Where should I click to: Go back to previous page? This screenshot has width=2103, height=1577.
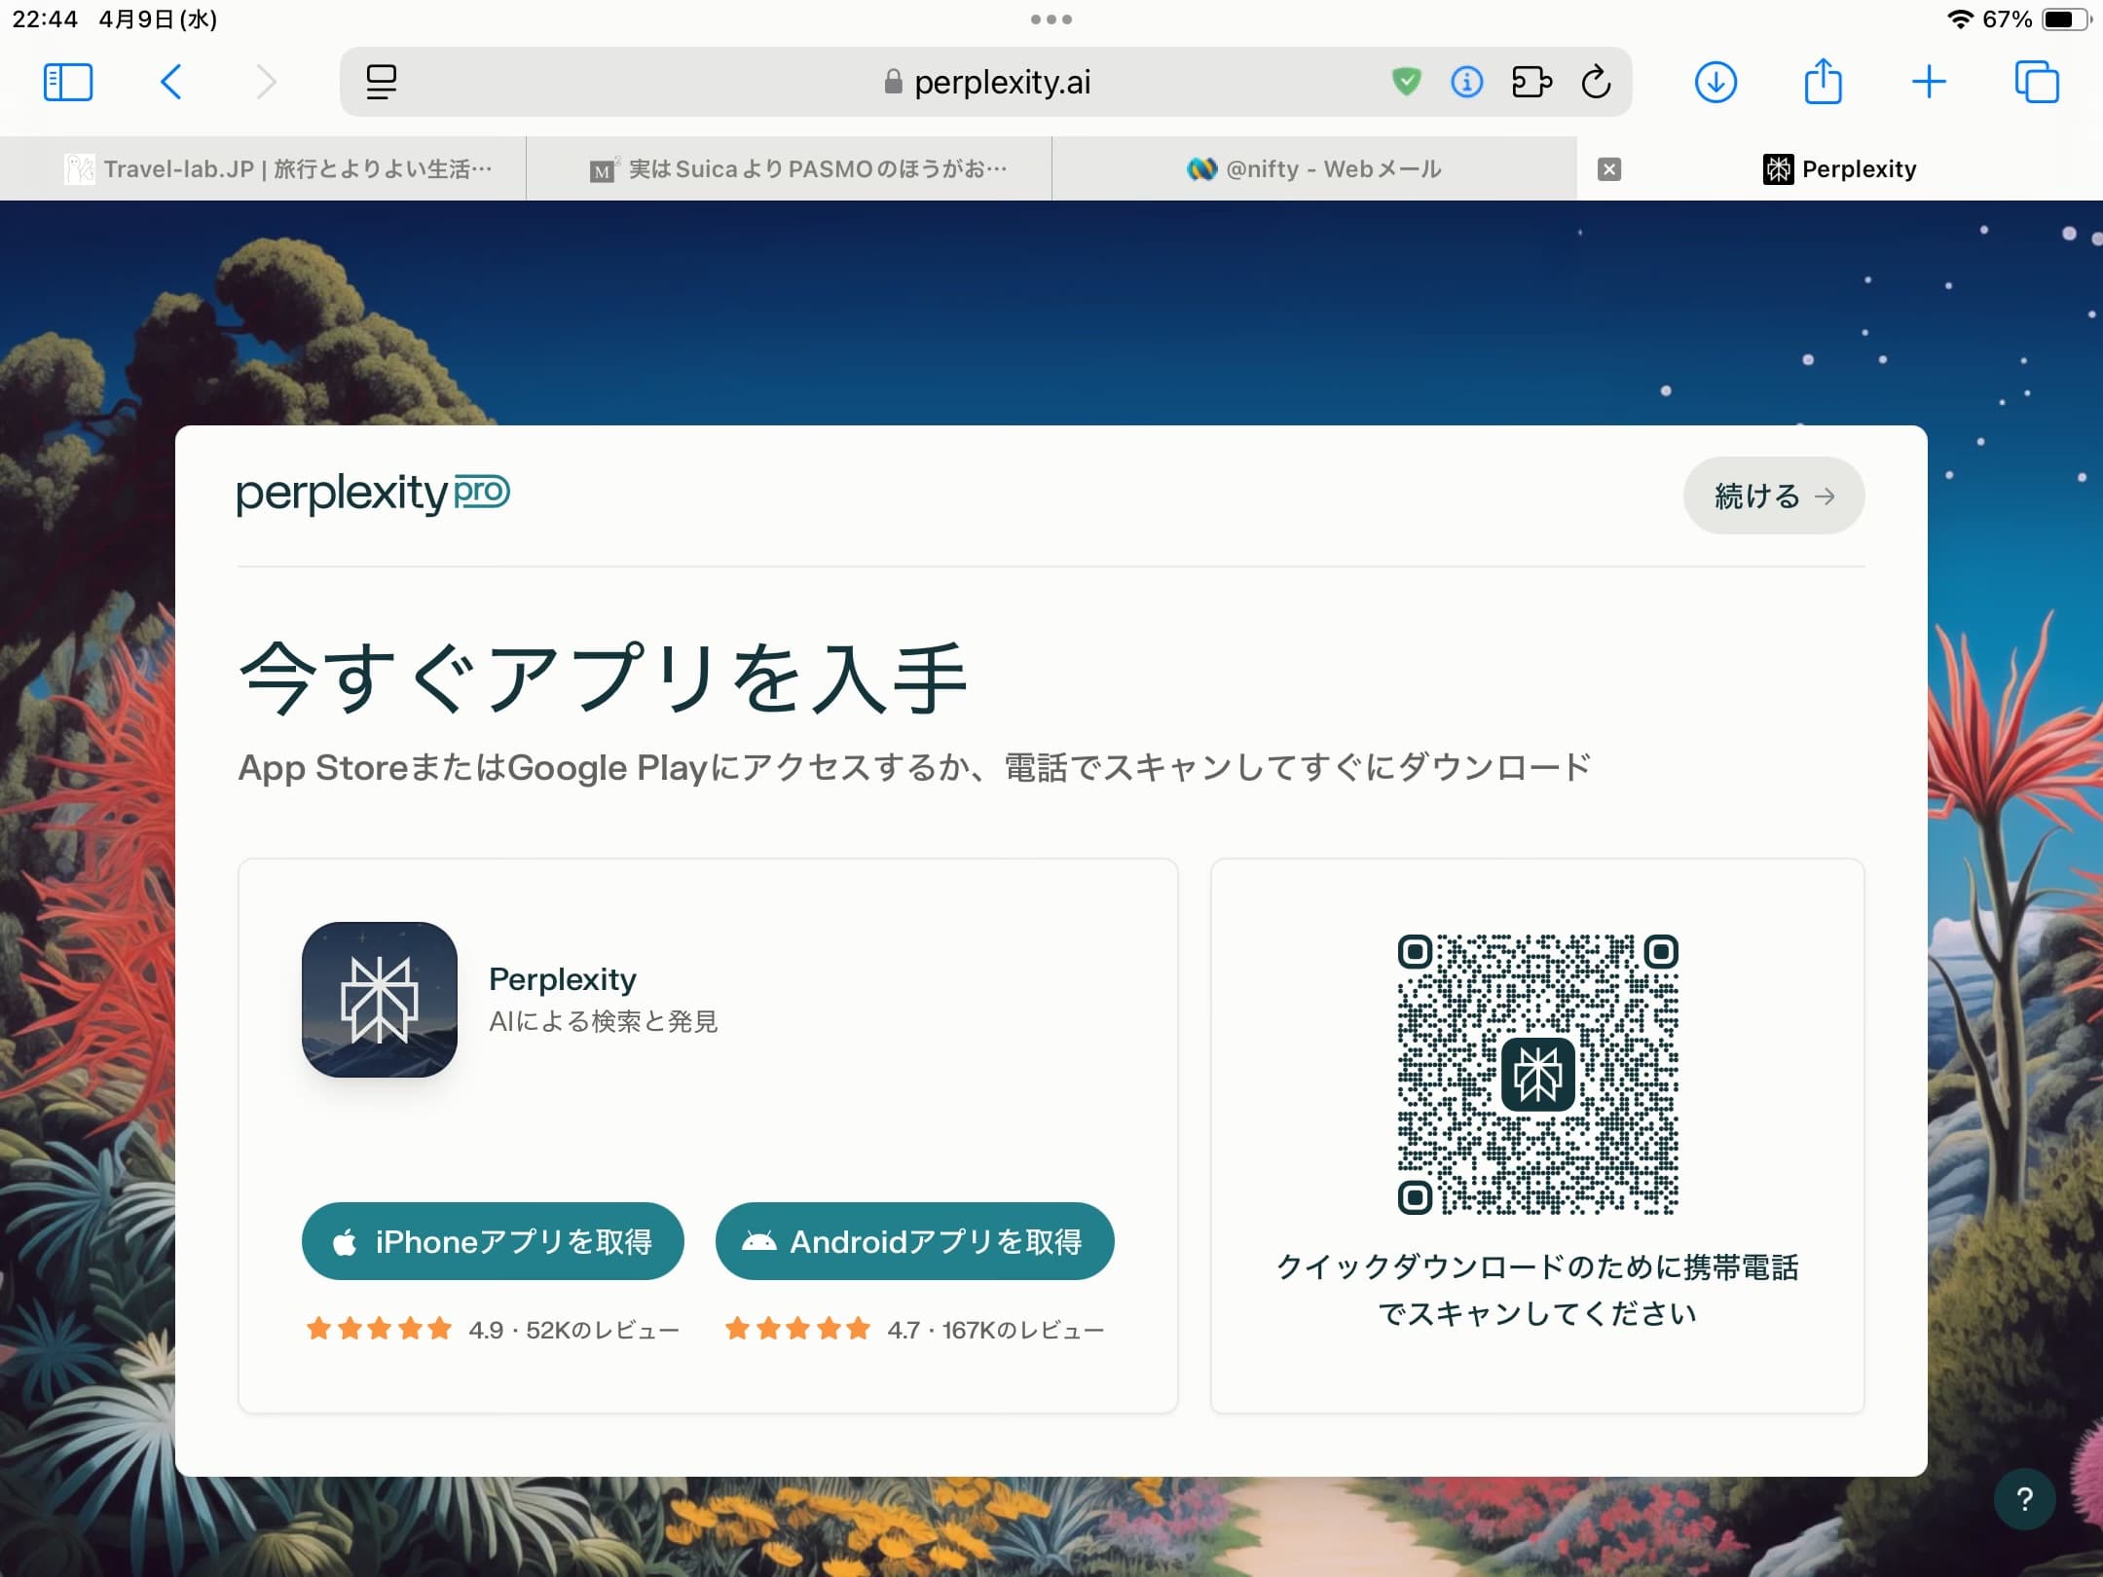coord(170,82)
